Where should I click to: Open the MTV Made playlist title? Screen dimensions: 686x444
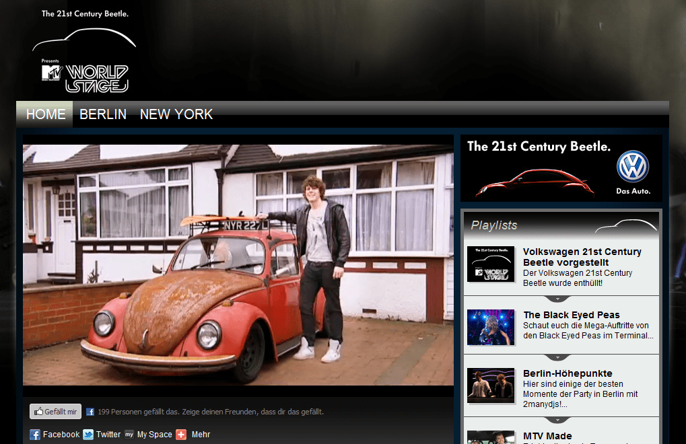547,436
